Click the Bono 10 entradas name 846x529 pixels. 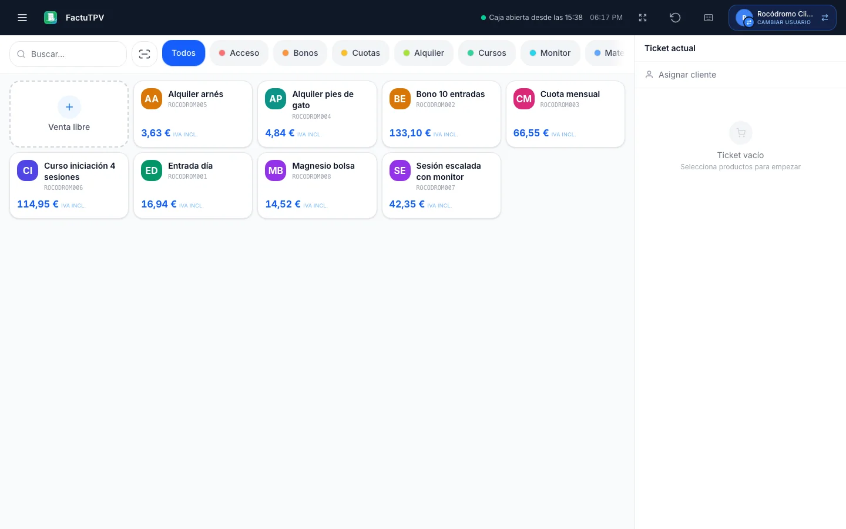[x=451, y=94]
